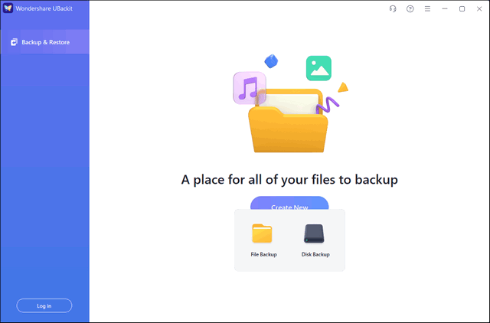
Task: Select the Backup & Restore sidebar tab
Action: [44, 42]
